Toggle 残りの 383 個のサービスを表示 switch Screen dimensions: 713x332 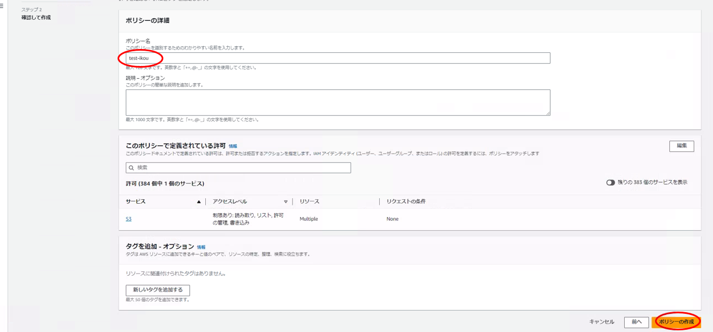(x=610, y=183)
